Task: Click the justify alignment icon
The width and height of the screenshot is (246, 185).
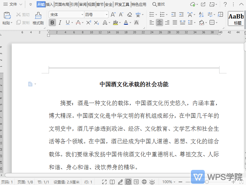Action: tap(175, 23)
